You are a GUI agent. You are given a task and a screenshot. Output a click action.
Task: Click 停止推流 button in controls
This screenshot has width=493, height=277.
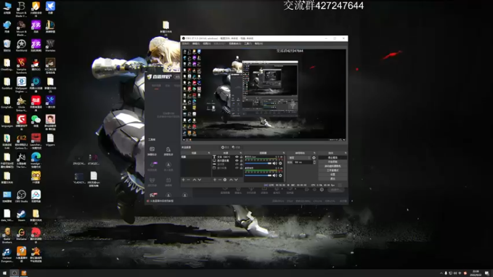pyautogui.click(x=332, y=158)
